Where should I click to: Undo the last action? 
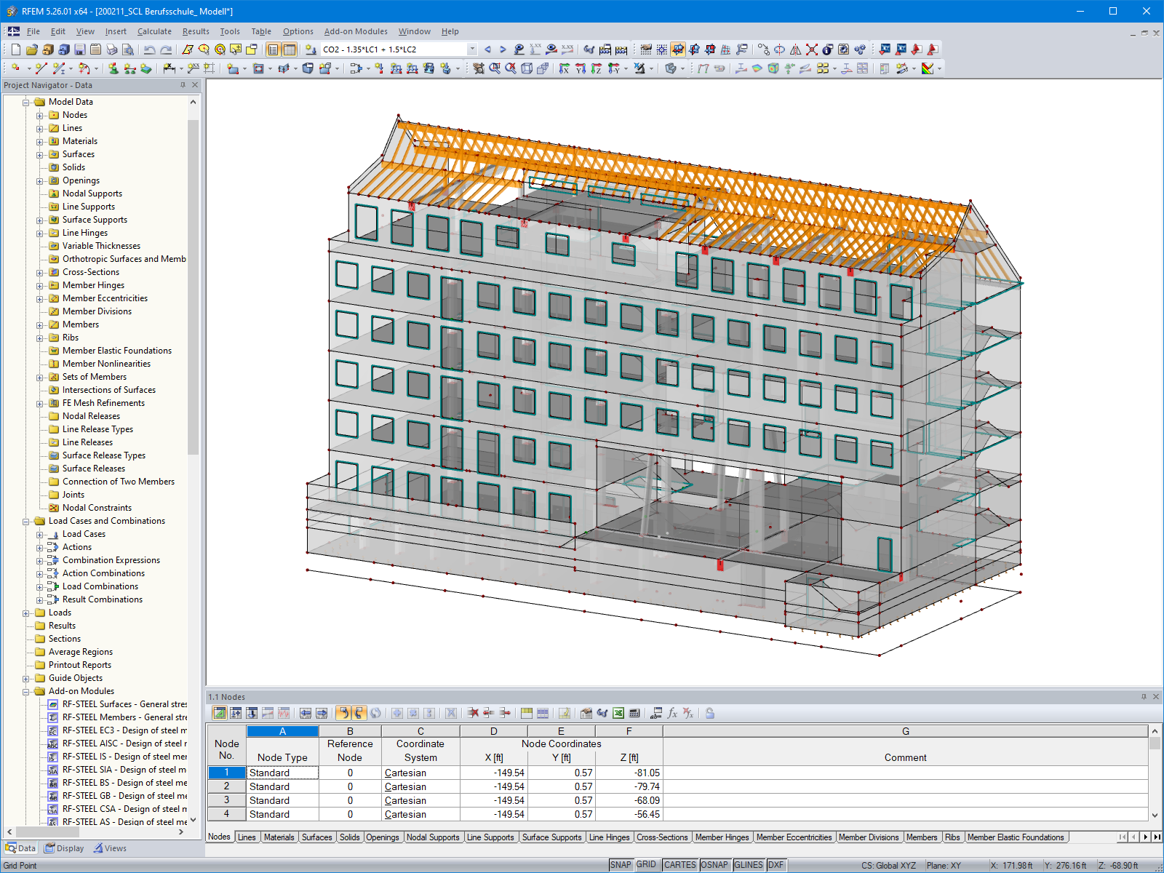coord(150,49)
